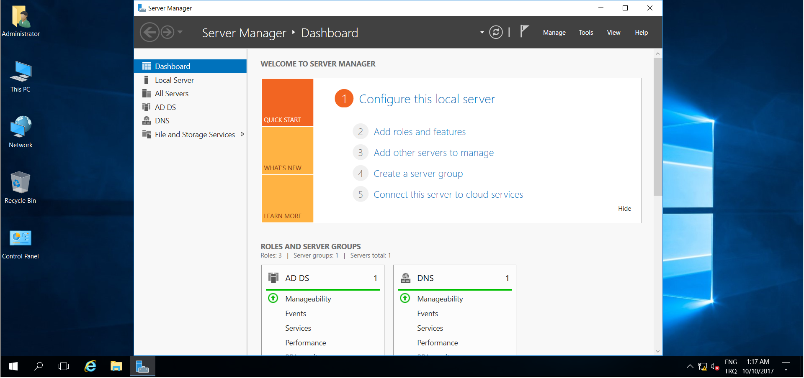Click the DNS tile role icon

[405, 278]
